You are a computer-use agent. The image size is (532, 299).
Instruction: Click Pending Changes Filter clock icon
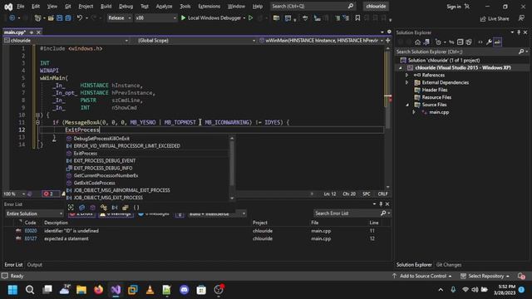point(438,42)
